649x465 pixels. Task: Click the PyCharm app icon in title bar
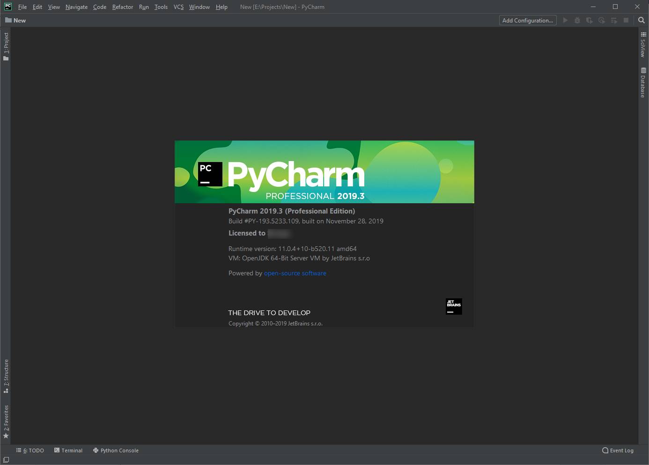8,7
